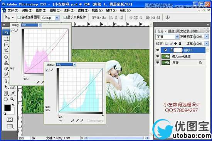Toggle Lock image pixels brush icon
Image resolution: width=212 pixels, height=141 pixels.
pyautogui.click(x=171, y=44)
